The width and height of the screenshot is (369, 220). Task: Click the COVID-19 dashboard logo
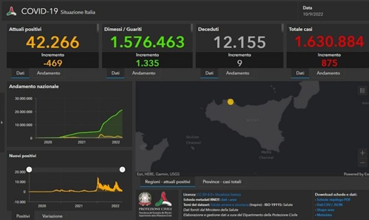point(11,11)
